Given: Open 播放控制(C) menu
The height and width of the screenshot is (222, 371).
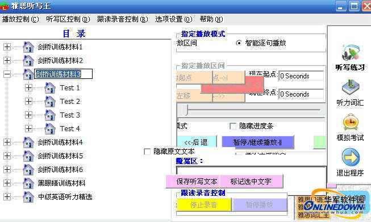Looking at the screenshot, I should [20, 19].
